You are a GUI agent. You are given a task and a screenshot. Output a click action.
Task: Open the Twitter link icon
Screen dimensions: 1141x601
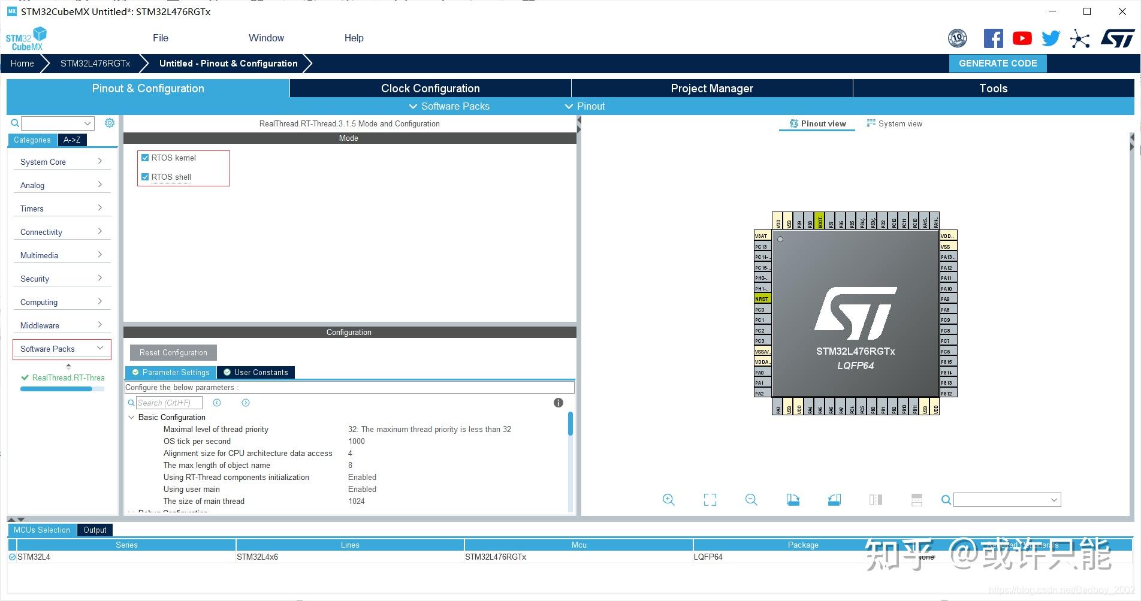point(1050,37)
